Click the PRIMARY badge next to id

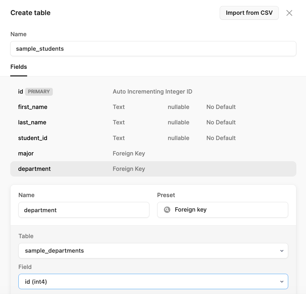click(39, 91)
